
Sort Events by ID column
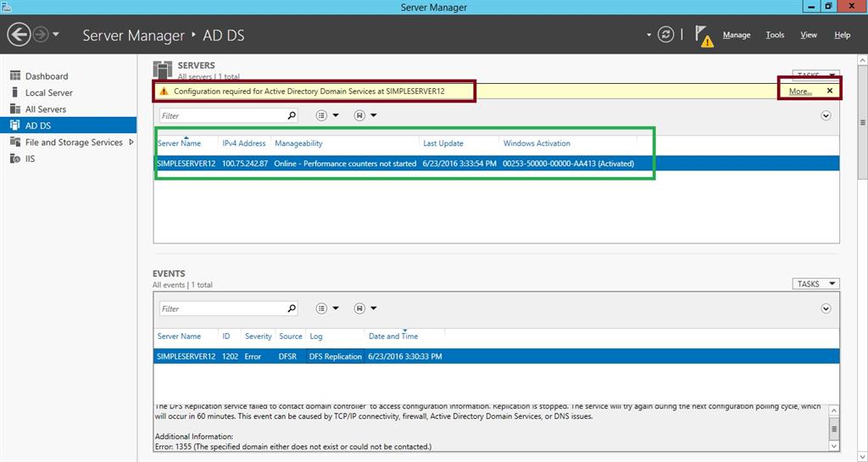[226, 337]
